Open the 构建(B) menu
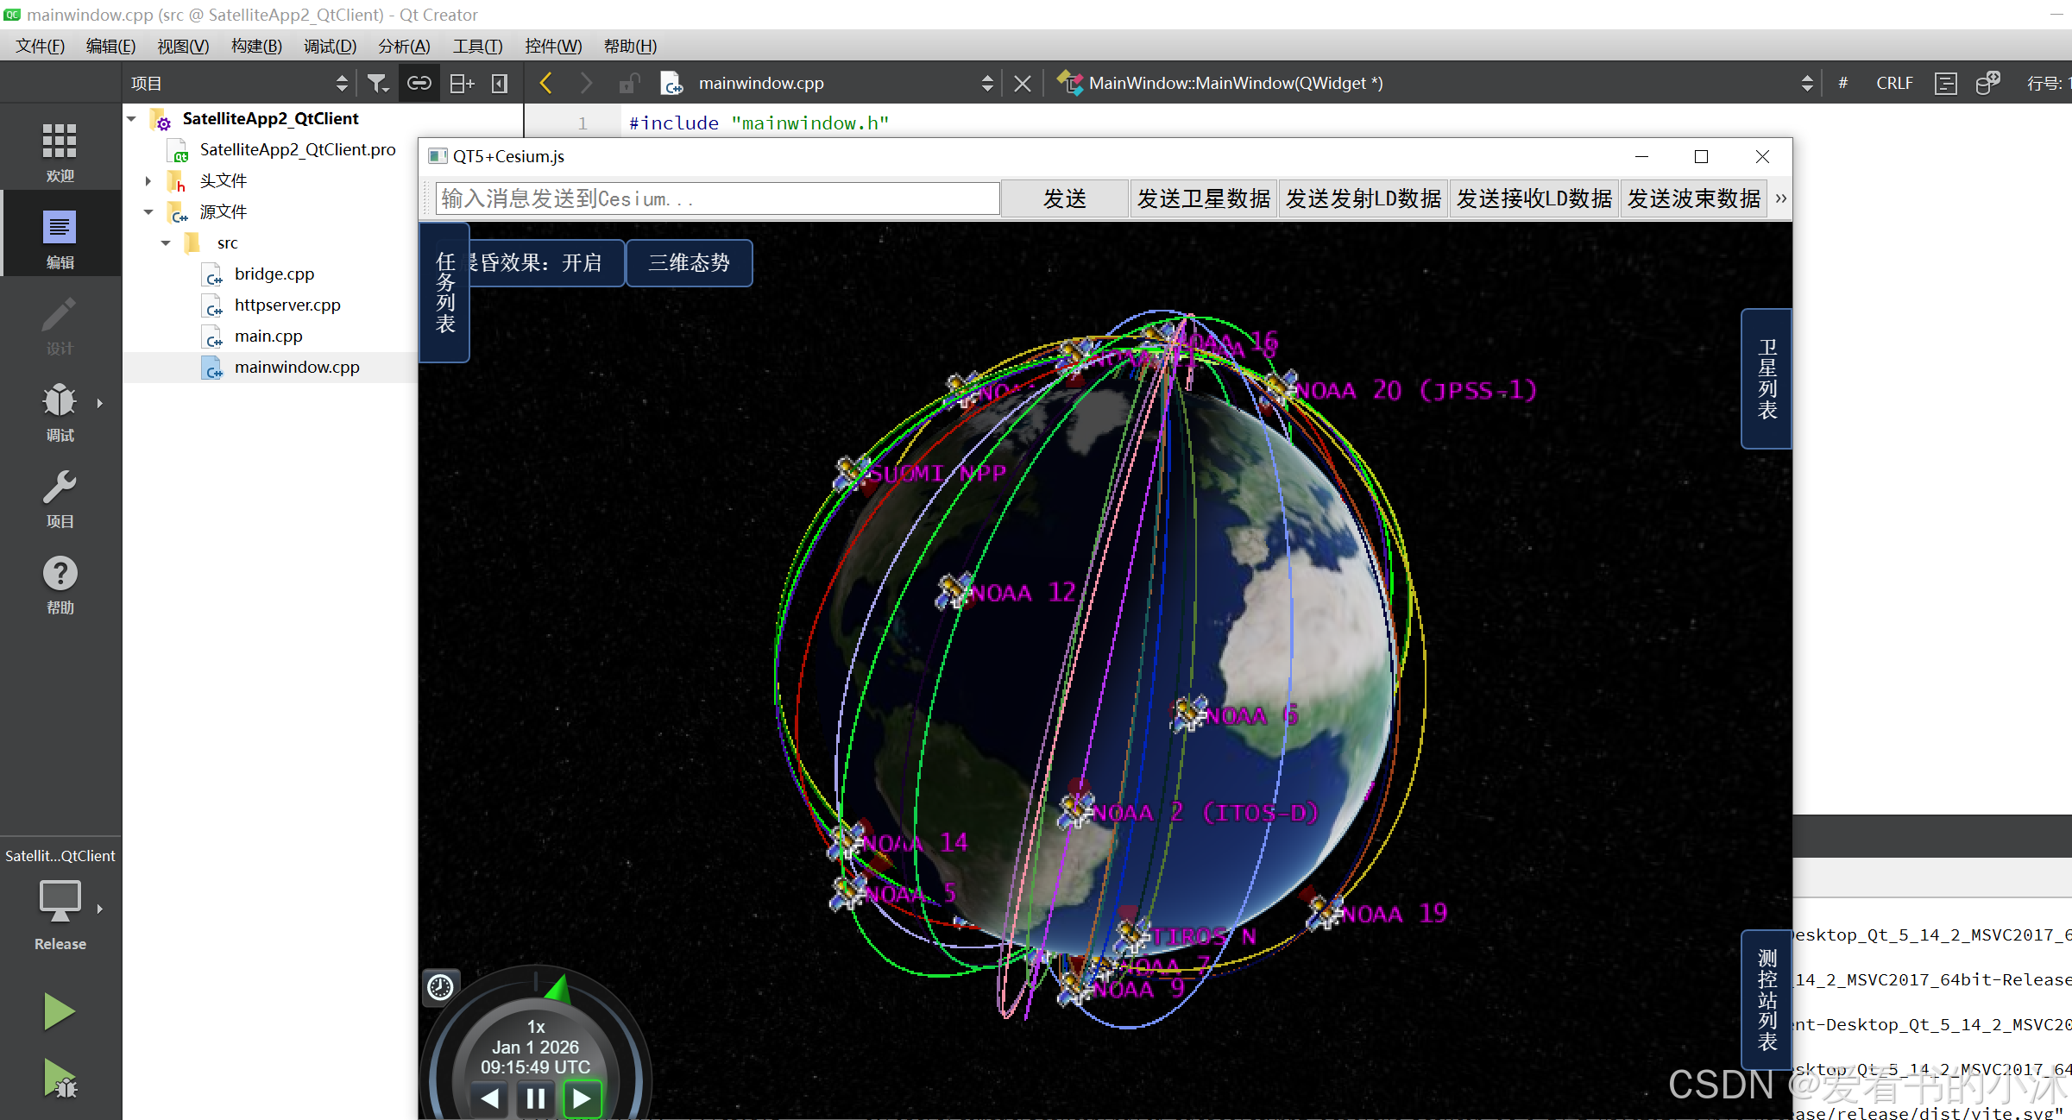Viewport: 2072px width, 1120px height. point(256,46)
